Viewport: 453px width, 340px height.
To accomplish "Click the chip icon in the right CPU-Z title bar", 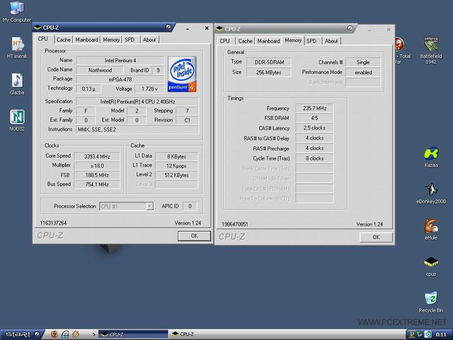I will [x=219, y=29].
